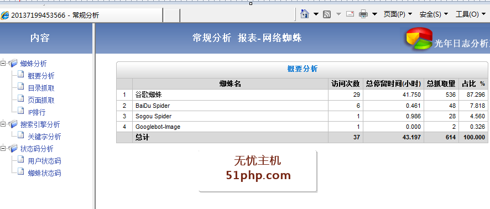Click the 用户状态码 page icon
This screenshot has width=490, height=209.
coord(21,159)
